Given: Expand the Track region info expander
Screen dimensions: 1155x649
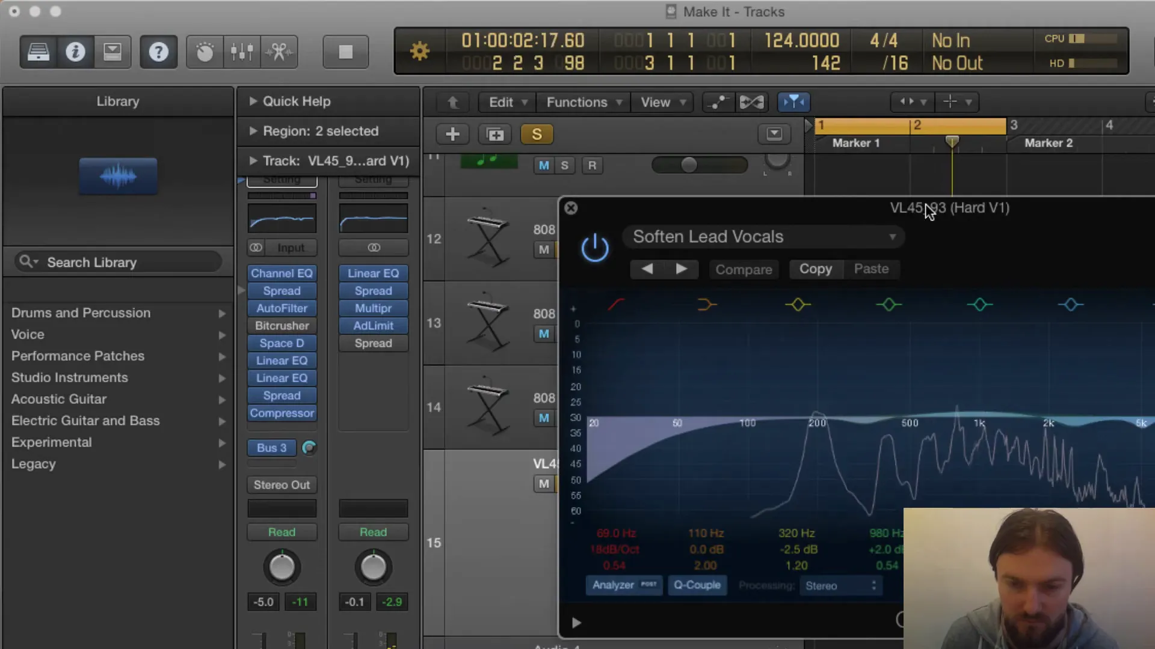Looking at the screenshot, I should point(252,161).
